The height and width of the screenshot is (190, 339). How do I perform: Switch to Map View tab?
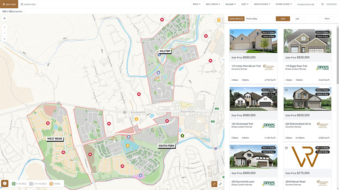pos(9,4)
